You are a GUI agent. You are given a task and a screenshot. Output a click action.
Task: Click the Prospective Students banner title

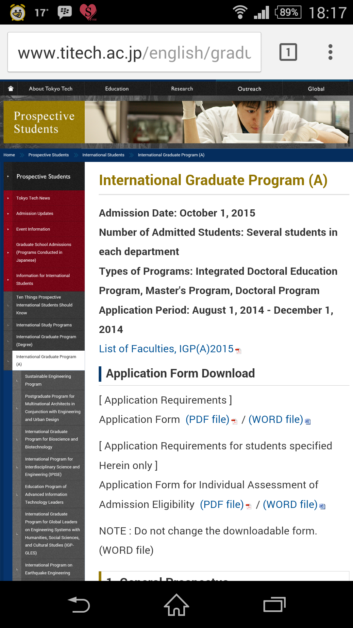point(44,122)
